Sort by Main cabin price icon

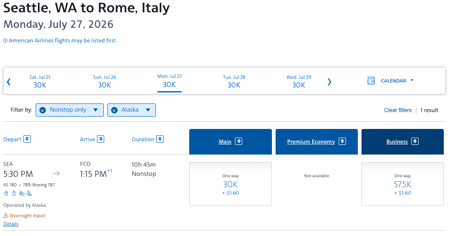tap(239, 141)
